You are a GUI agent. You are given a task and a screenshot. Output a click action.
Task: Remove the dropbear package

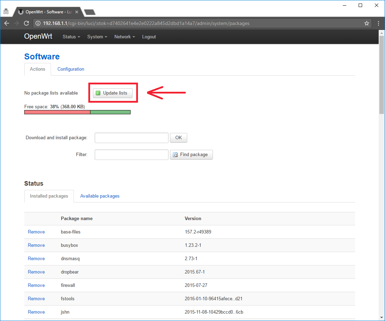tap(36, 272)
